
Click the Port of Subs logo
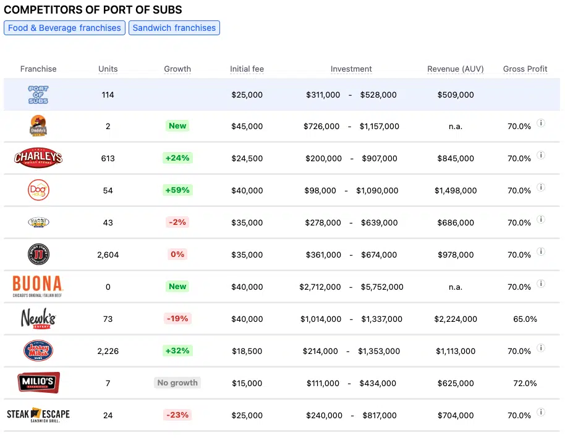coord(38,95)
